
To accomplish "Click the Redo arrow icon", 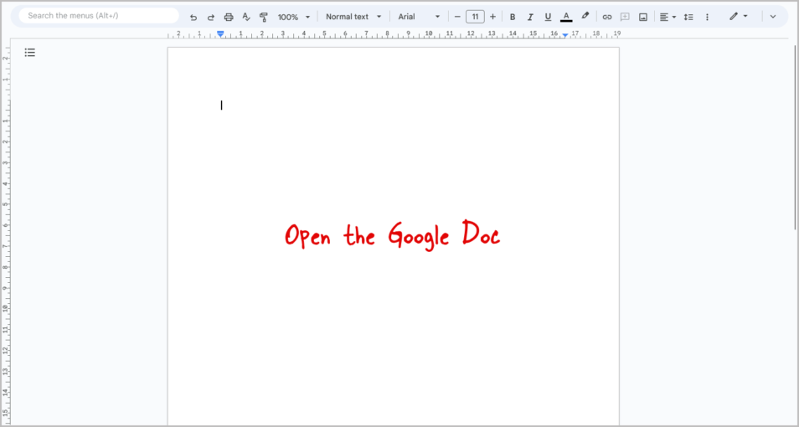I will pos(210,17).
